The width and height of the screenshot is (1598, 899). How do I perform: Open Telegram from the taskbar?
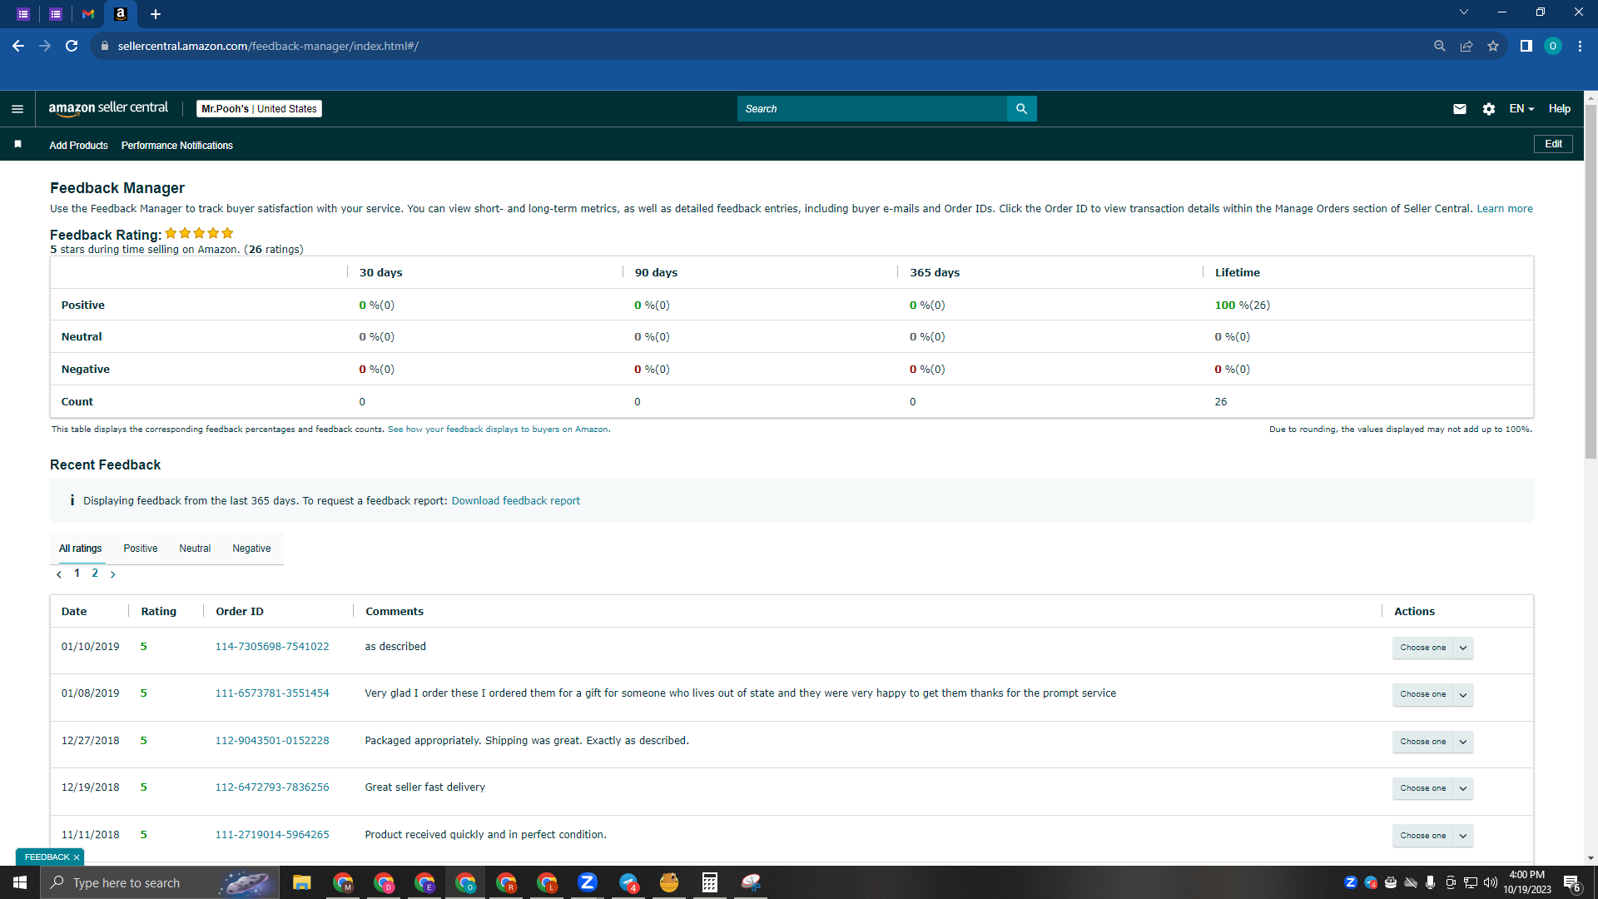click(x=628, y=882)
